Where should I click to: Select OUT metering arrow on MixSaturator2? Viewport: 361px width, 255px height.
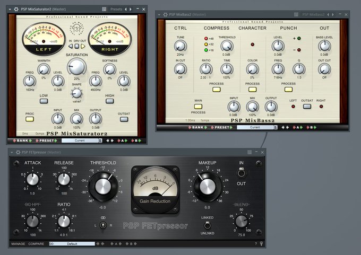(x=83, y=46)
